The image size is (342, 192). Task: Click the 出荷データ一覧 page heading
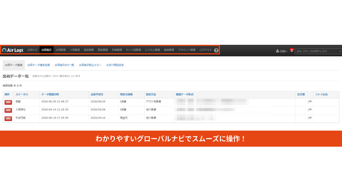pos(15,76)
